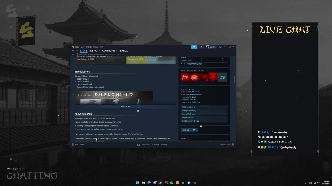Screen dimensions: 332x186
Task: Click the event post dated October 8, 2025
Action: (100, 60)
